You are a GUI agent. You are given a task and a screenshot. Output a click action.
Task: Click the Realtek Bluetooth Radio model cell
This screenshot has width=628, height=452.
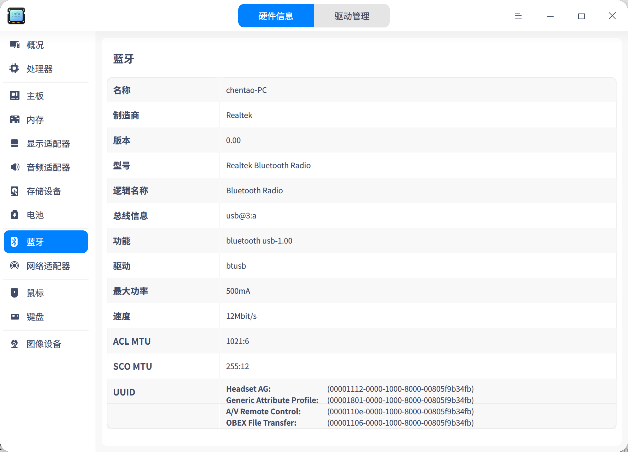(x=268, y=165)
